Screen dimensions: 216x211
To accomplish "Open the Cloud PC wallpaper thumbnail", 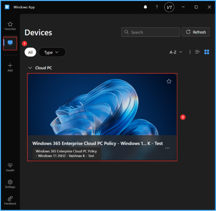I will pos(102,105).
